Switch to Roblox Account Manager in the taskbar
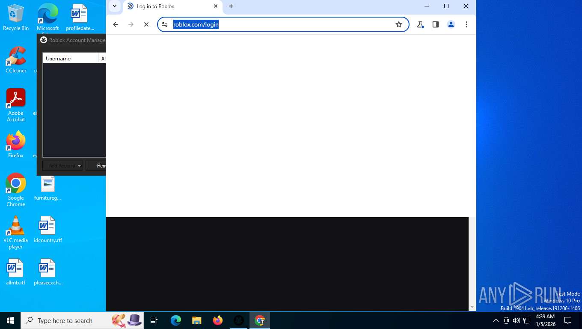The image size is (582, 329). click(x=239, y=320)
